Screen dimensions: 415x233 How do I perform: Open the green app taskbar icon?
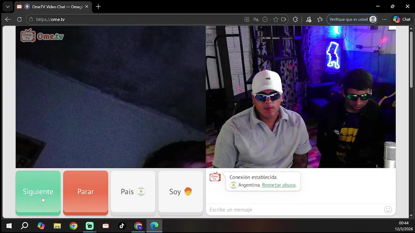(89, 226)
